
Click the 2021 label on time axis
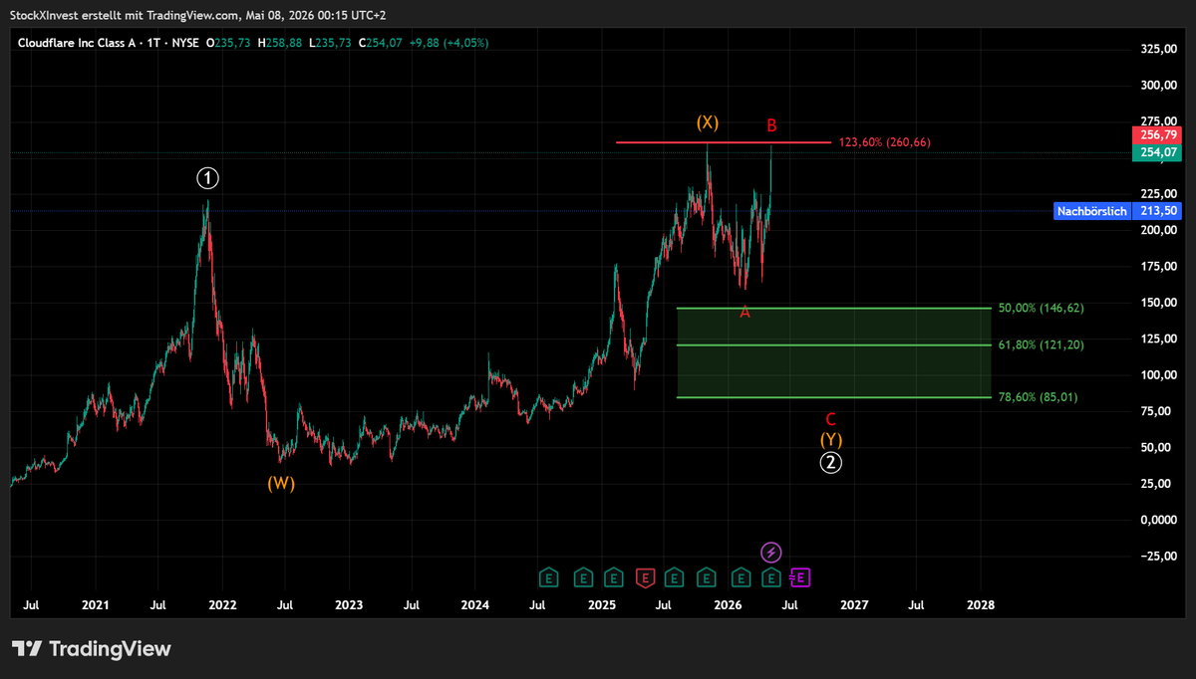pos(95,604)
